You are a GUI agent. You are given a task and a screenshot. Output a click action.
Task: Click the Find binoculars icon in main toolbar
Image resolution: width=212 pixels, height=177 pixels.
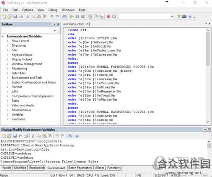coord(64,17)
